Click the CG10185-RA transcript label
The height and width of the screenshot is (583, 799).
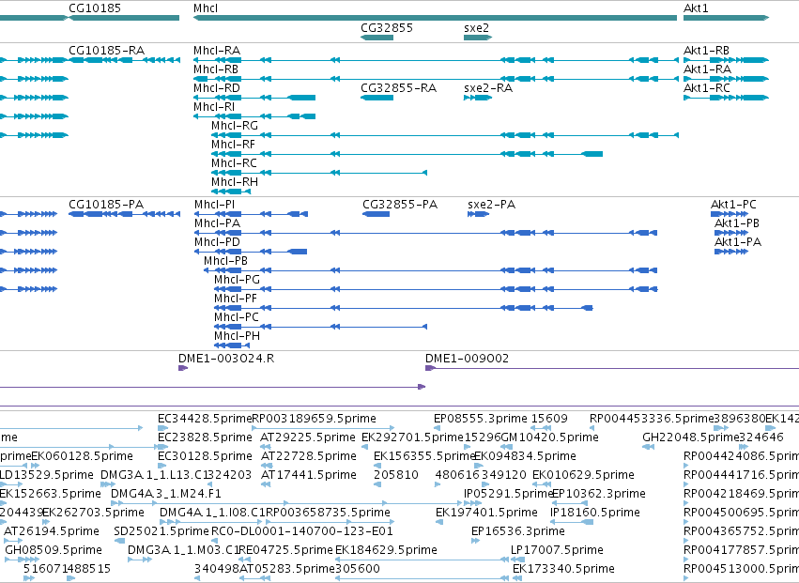pyautogui.click(x=106, y=51)
